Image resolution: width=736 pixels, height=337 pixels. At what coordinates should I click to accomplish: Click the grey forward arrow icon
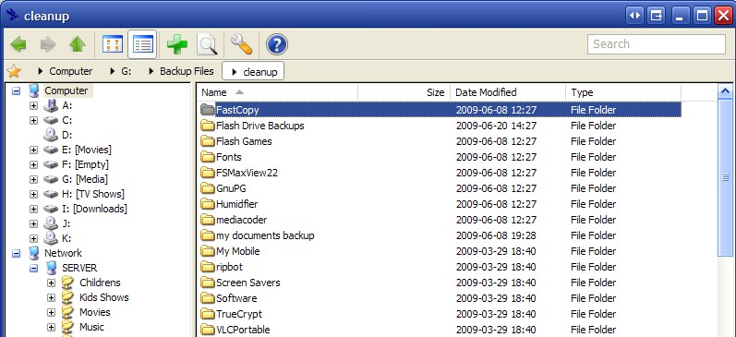click(x=48, y=44)
